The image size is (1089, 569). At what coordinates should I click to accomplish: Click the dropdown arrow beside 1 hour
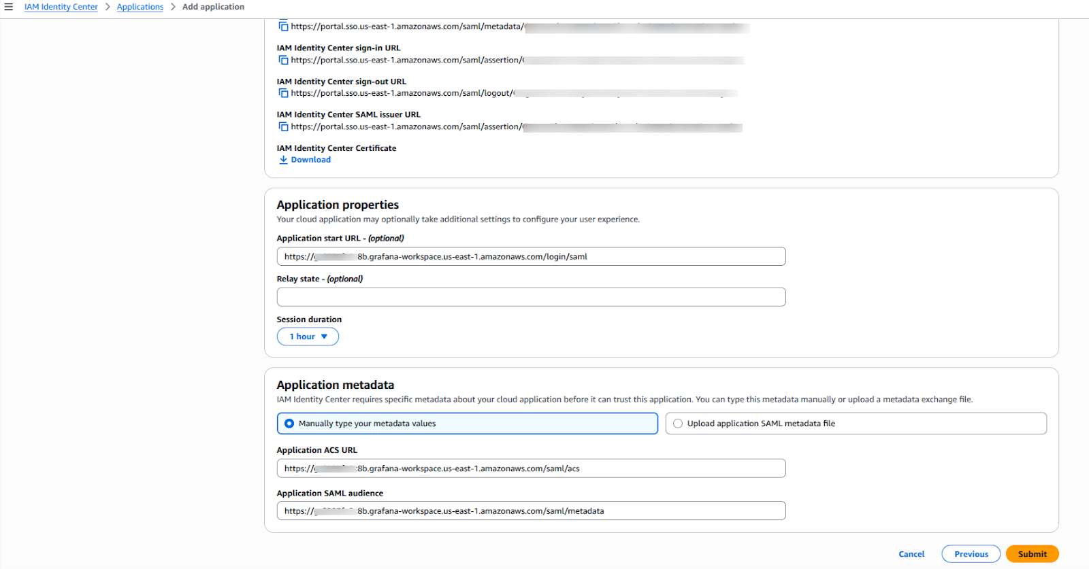click(x=325, y=337)
